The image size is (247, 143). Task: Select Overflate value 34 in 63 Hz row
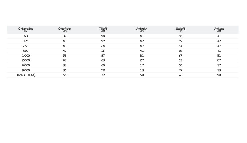pos(65,36)
